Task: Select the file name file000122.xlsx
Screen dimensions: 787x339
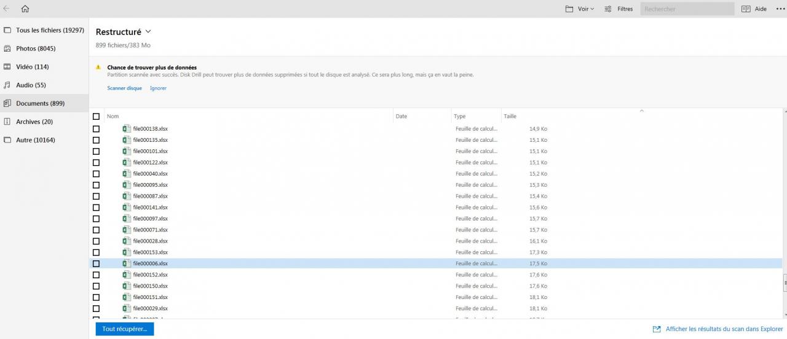Action: click(151, 163)
